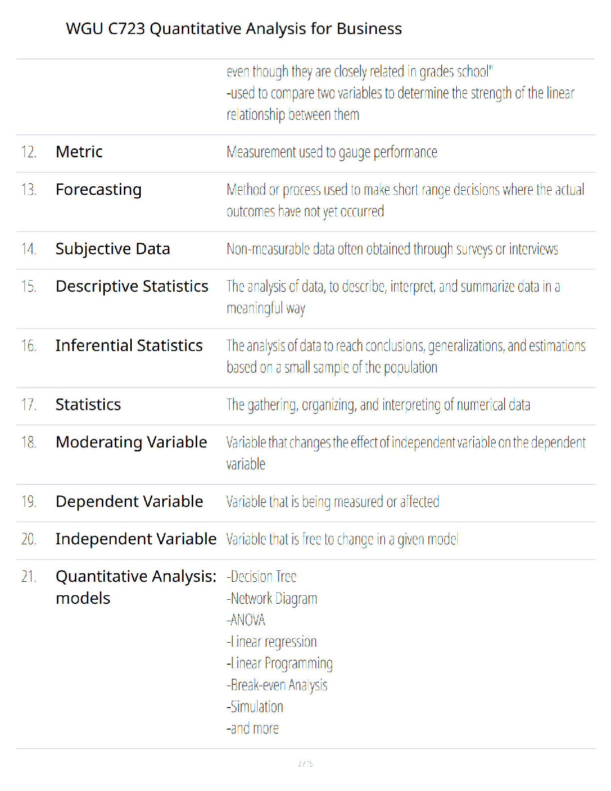Select the Moderating Variable term
The image size is (611, 791).
131,442
